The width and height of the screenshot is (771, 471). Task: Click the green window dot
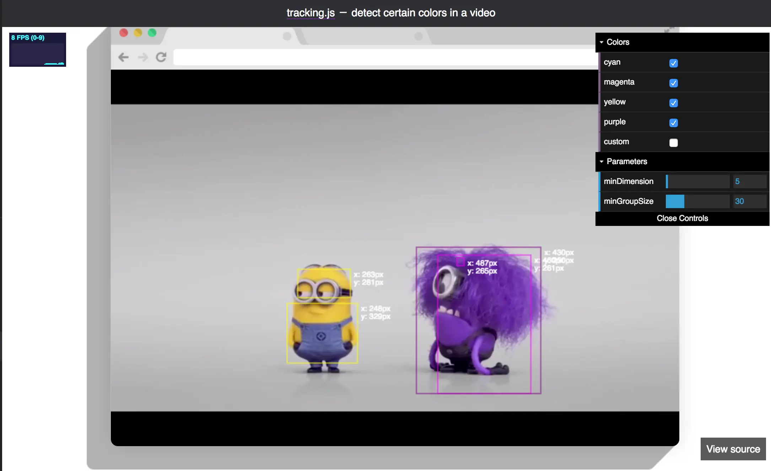[x=152, y=33]
